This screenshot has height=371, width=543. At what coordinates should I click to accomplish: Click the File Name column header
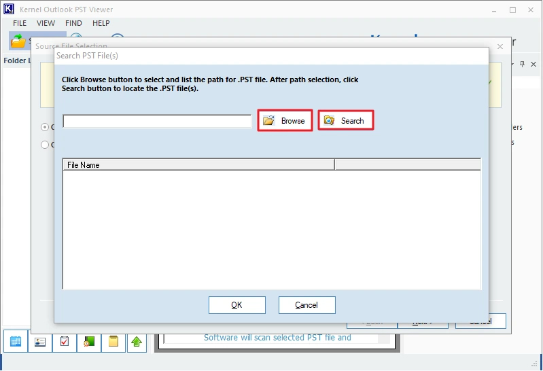[x=198, y=165]
